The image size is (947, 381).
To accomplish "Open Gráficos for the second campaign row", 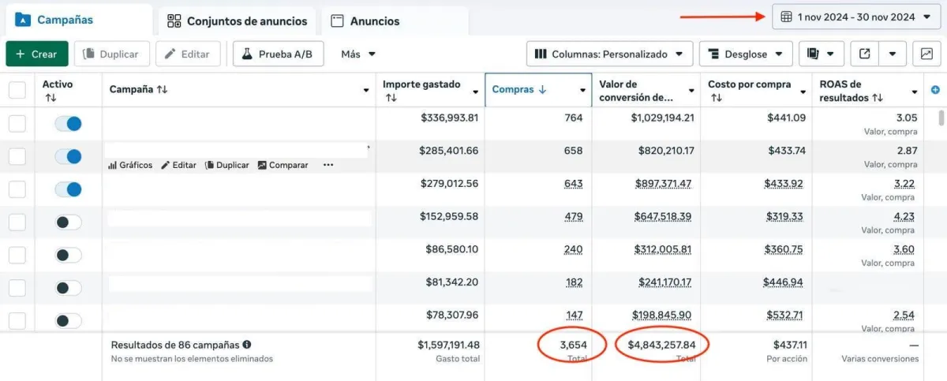I will [130, 165].
